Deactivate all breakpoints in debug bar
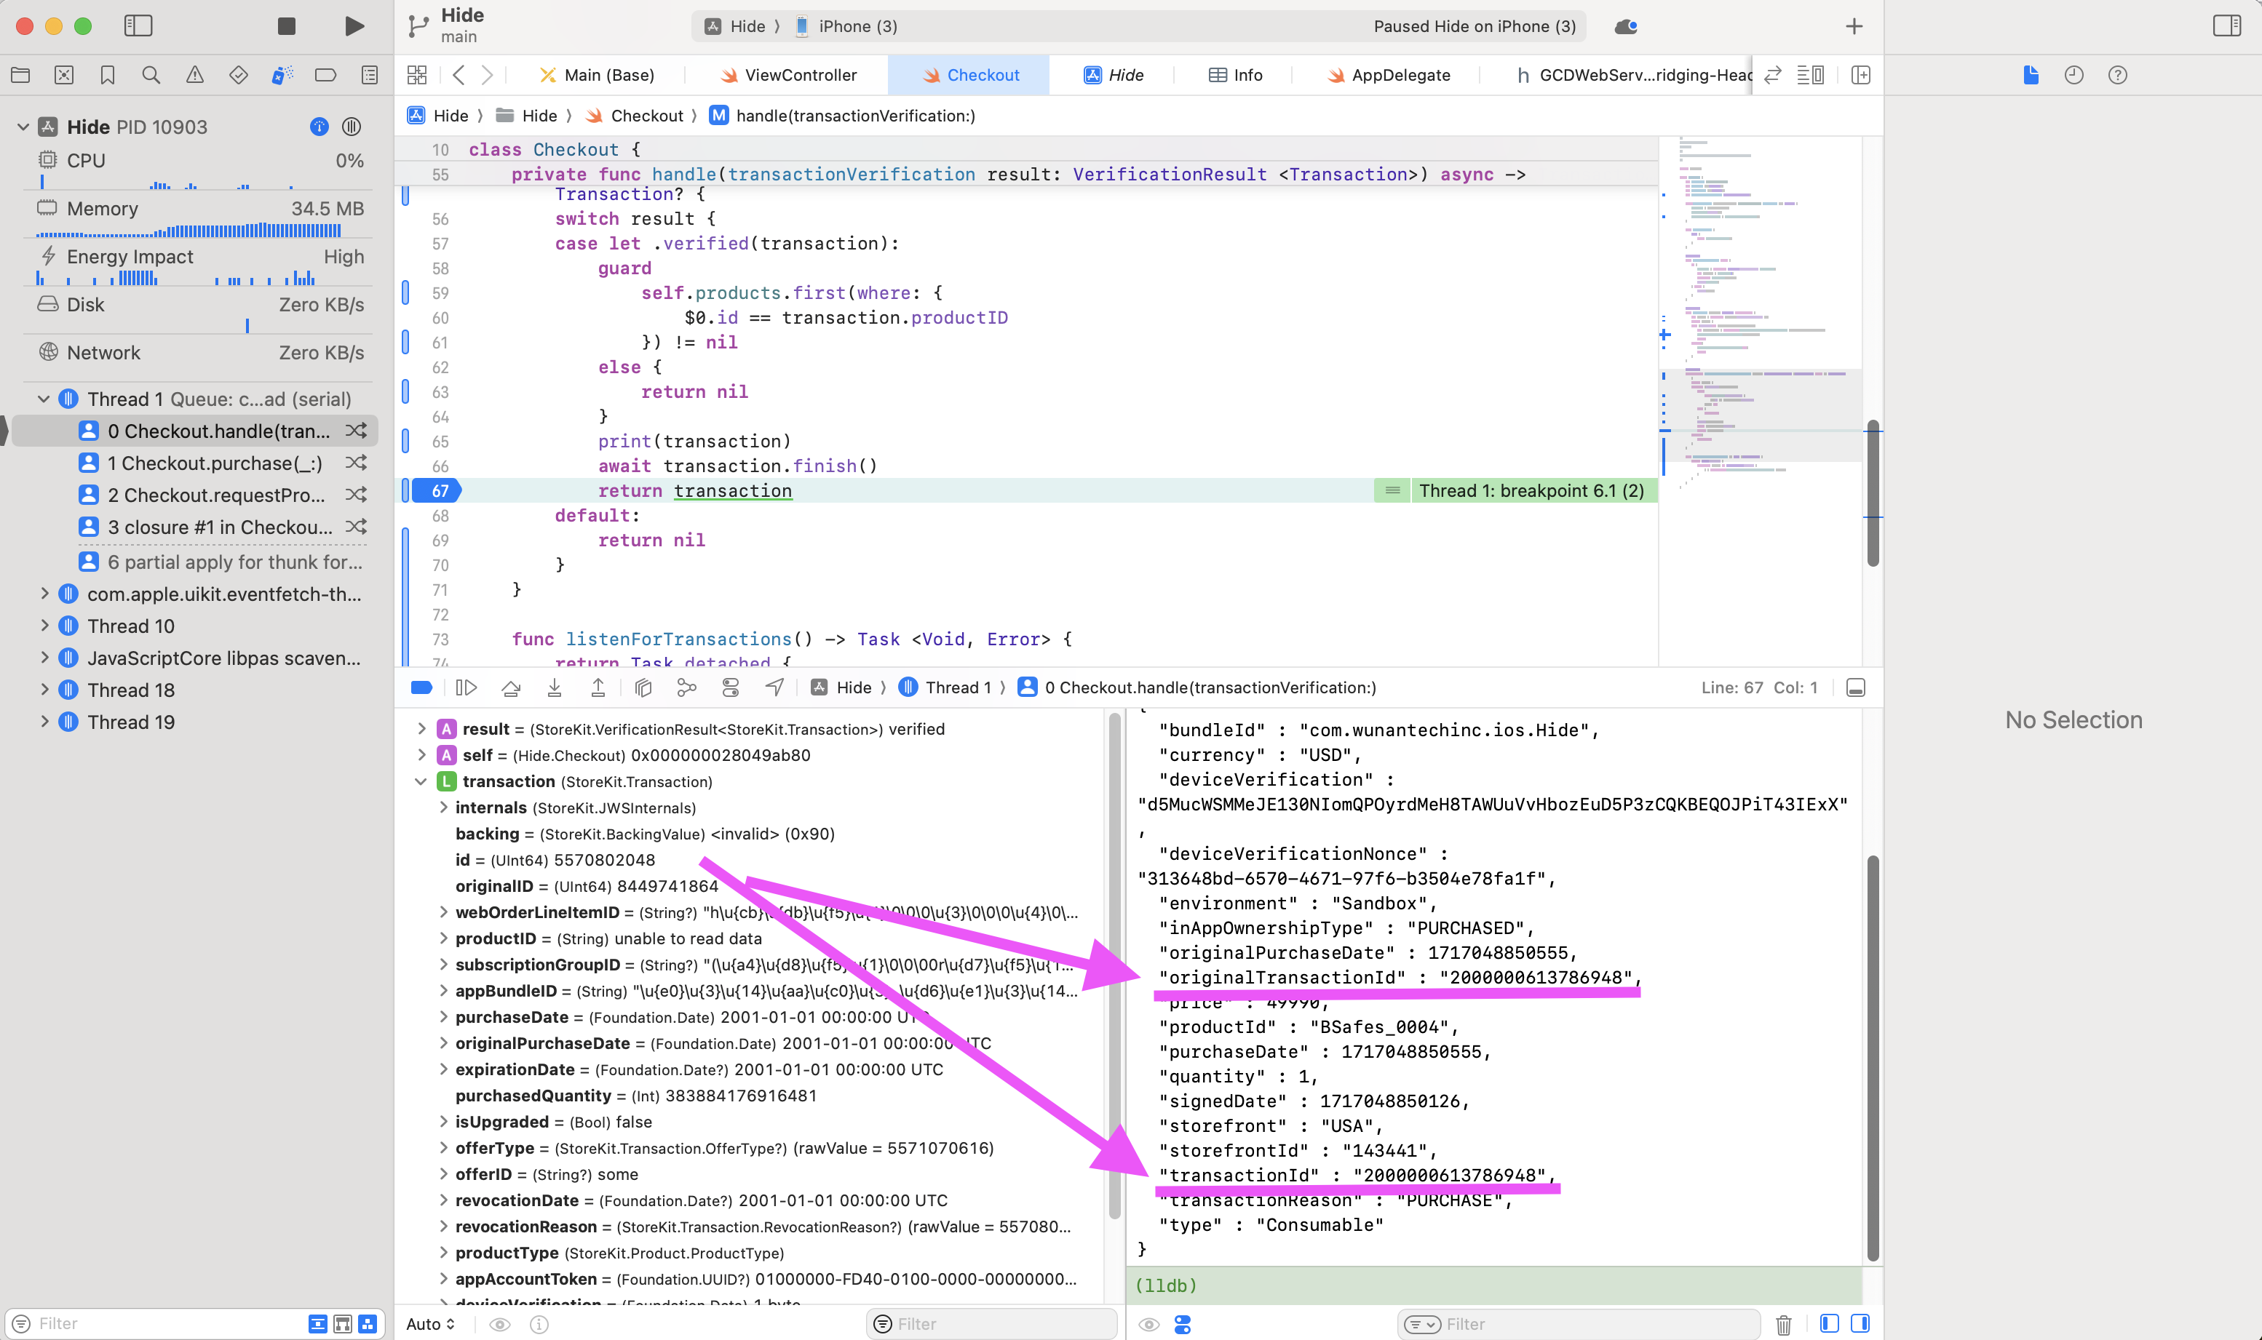2262x1340 pixels. [422, 687]
